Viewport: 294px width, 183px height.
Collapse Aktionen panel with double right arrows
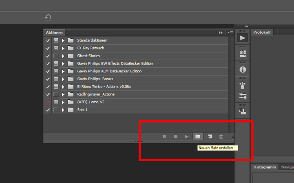coord(221,32)
